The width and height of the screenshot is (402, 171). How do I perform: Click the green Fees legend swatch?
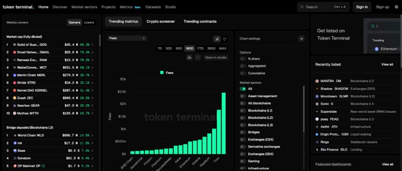162,73
